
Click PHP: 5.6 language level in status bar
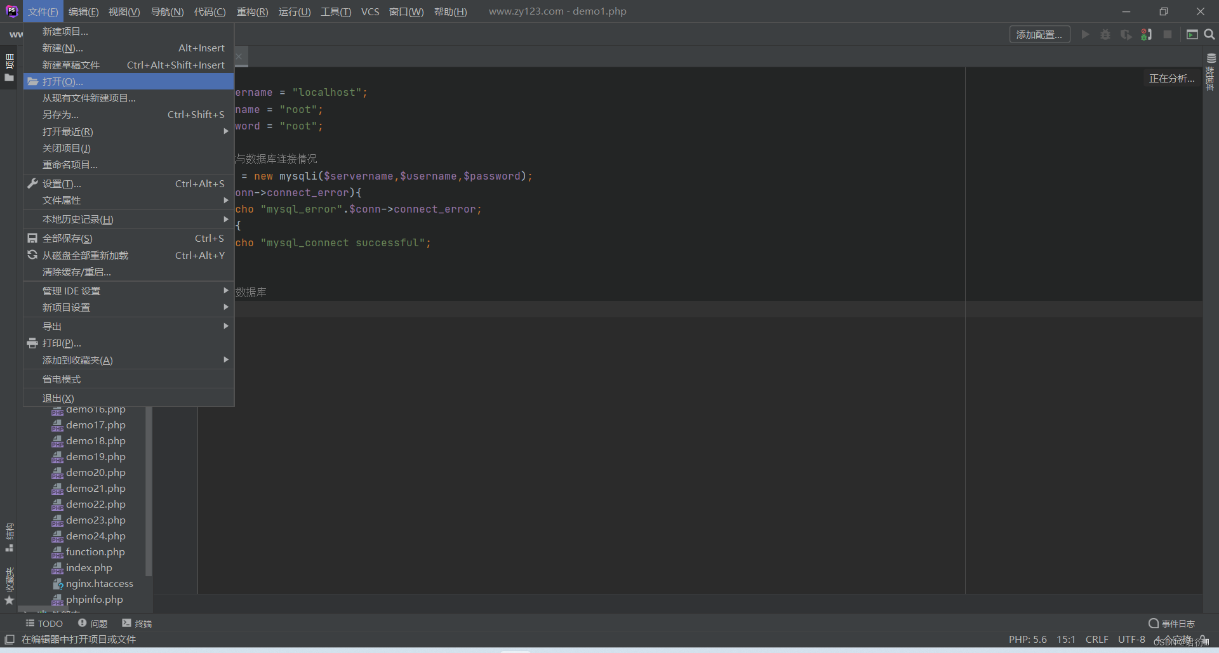(1028, 639)
